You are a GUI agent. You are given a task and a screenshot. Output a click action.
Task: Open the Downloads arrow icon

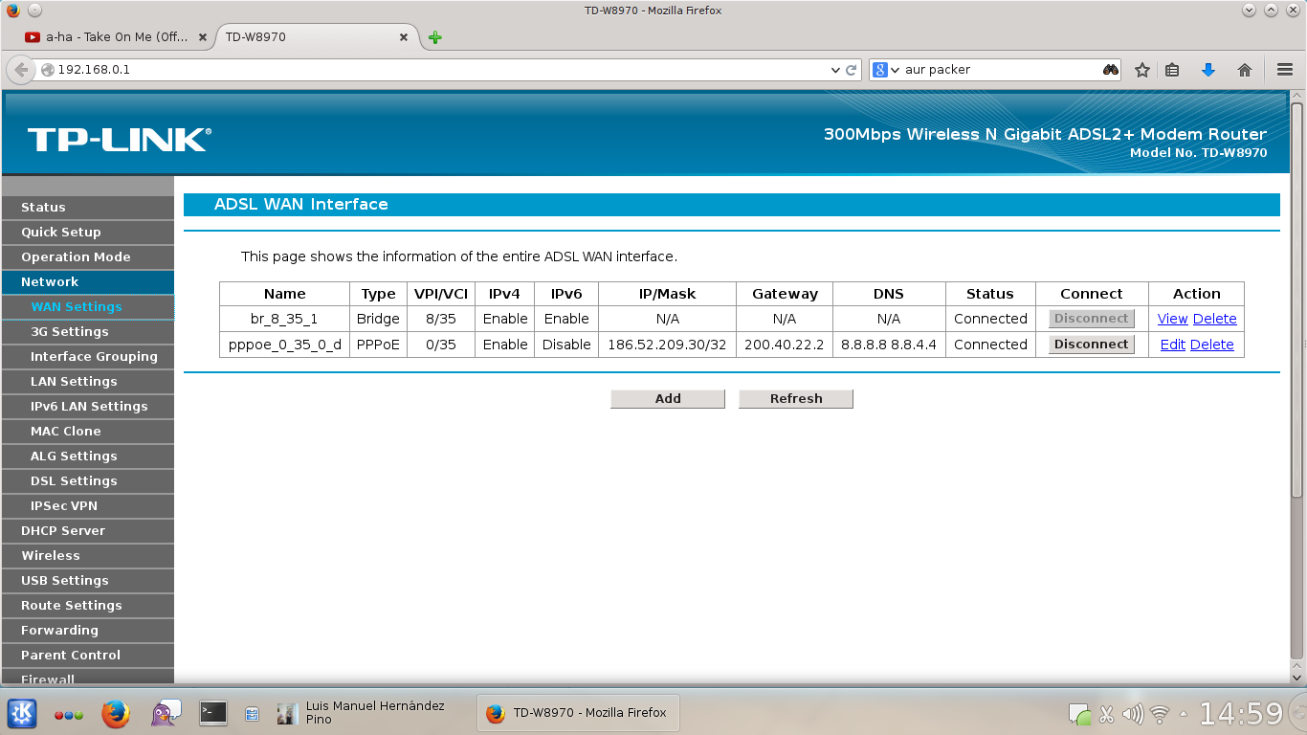click(x=1208, y=70)
